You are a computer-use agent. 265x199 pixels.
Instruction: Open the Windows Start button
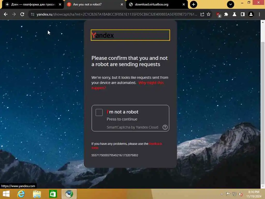(6, 194)
